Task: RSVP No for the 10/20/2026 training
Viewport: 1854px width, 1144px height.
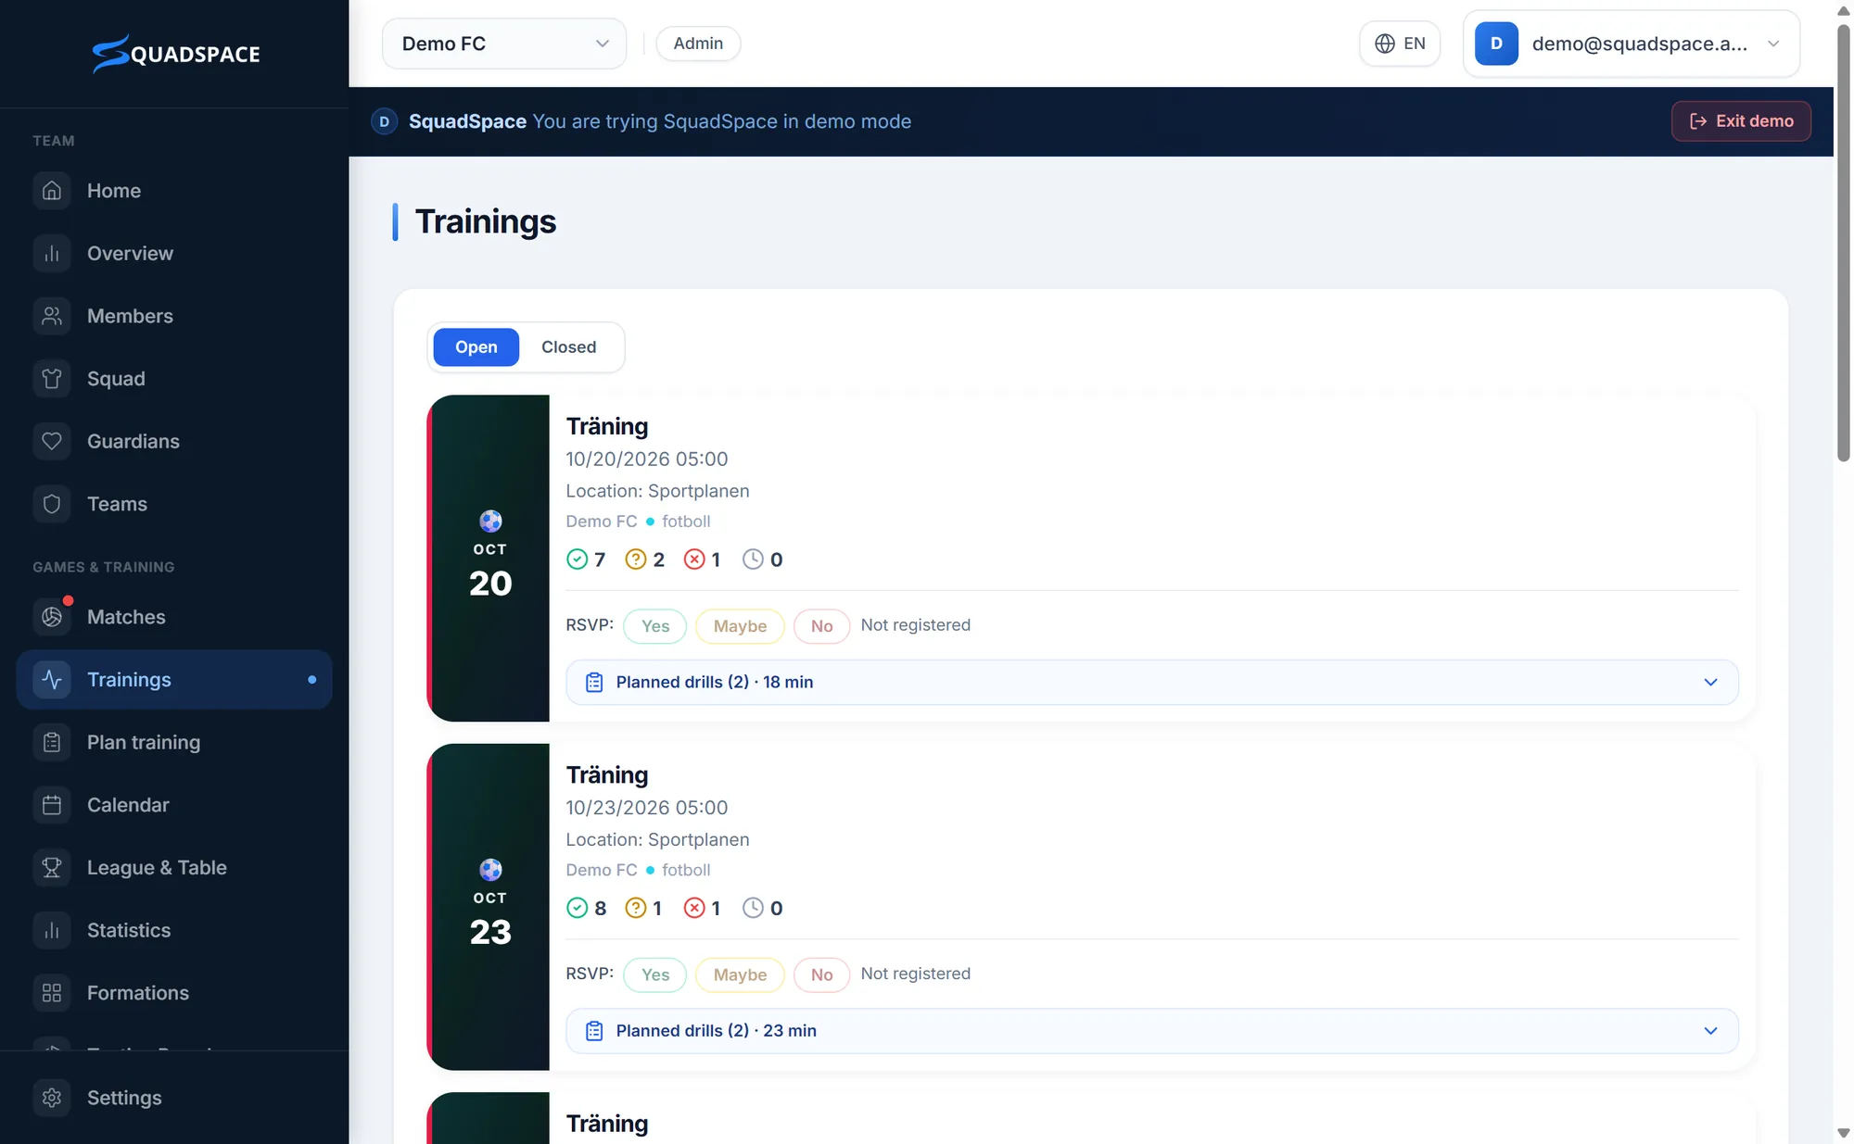Action: 821,626
